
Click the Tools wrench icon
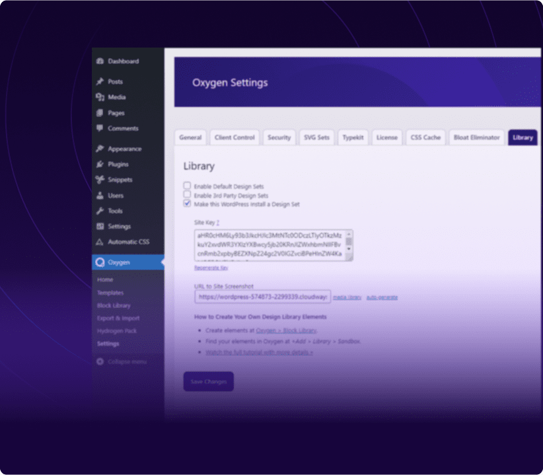click(100, 211)
